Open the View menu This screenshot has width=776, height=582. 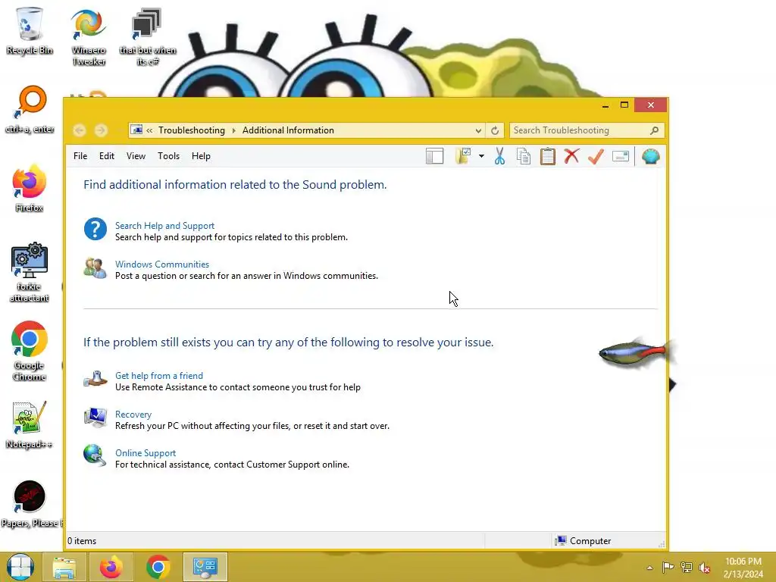coord(136,156)
